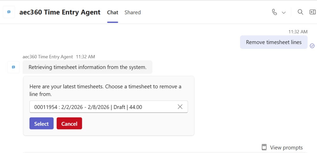Click the aec360 Time Entry Agent title
The height and width of the screenshot is (153, 317).
coord(60,12)
